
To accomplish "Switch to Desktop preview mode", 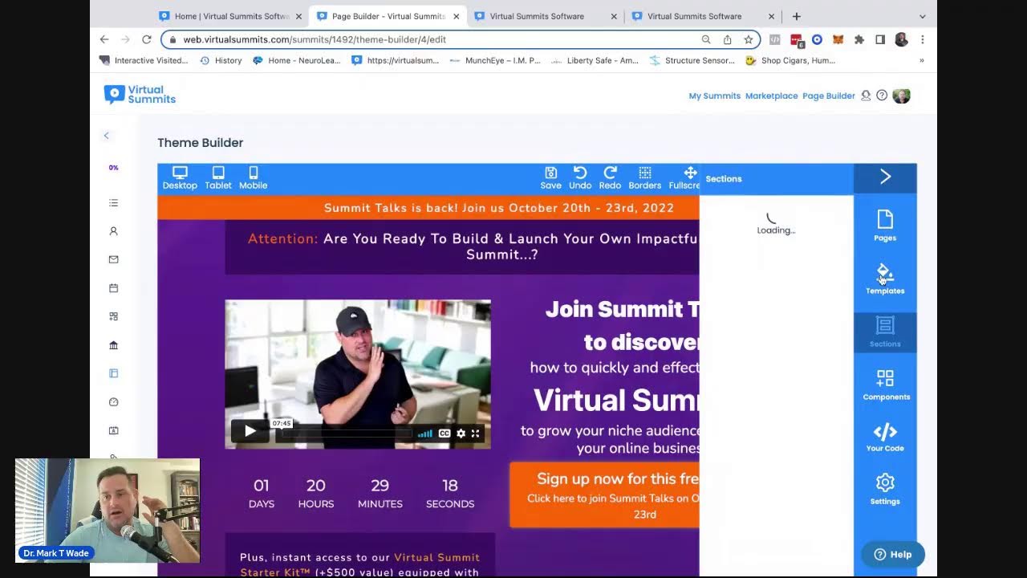I will coord(180,178).
